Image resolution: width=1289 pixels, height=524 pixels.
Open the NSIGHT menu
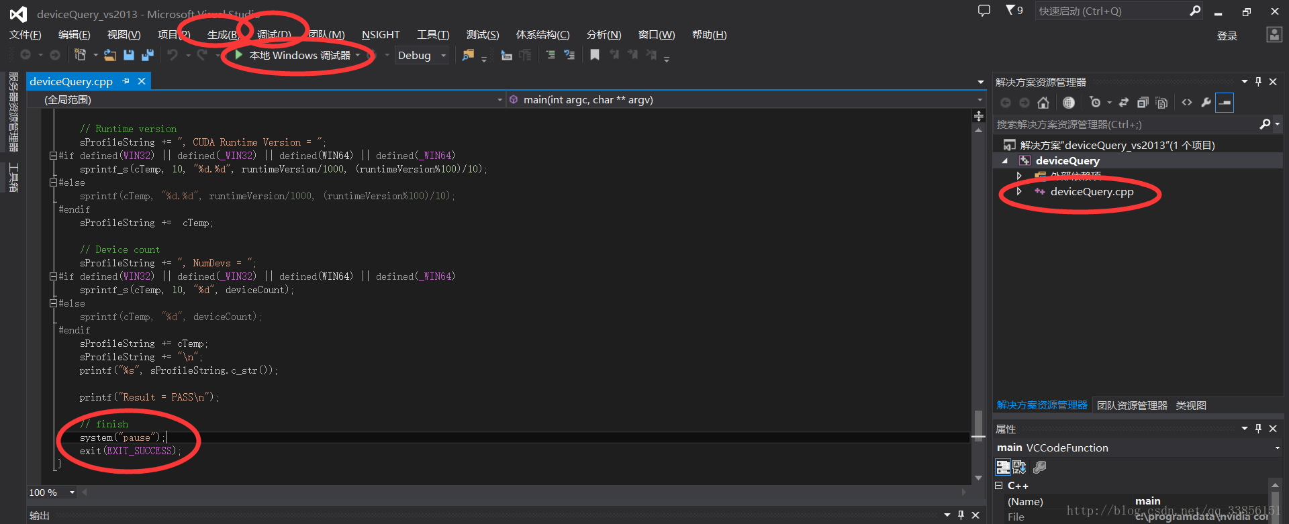[x=381, y=35]
